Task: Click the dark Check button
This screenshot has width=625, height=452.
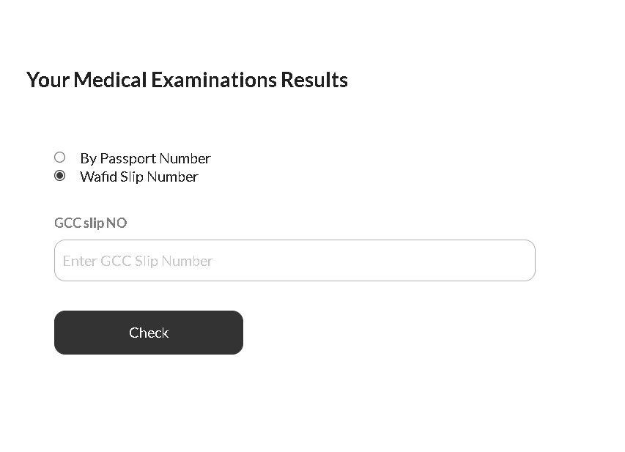Action: (149, 333)
